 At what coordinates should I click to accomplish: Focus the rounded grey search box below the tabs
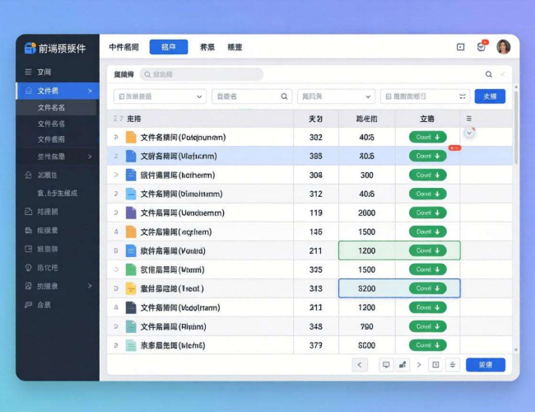(x=202, y=74)
